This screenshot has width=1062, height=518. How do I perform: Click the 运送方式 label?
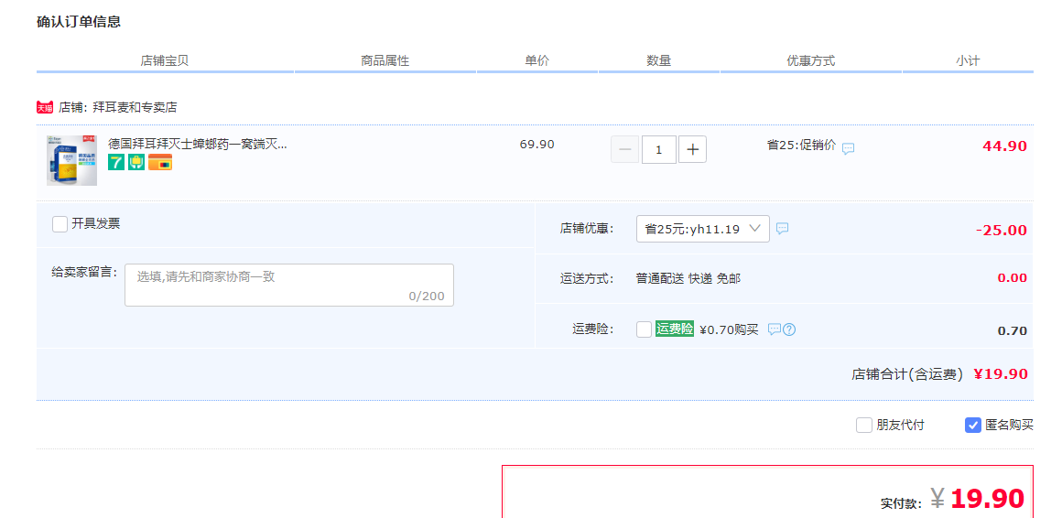[587, 278]
